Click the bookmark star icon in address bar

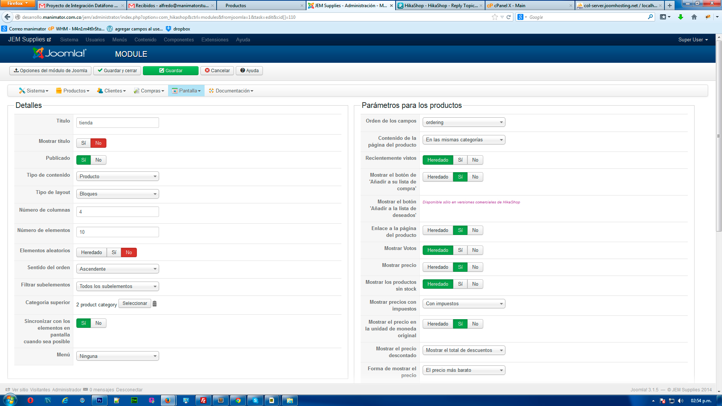pyautogui.click(x=494, y=17)
